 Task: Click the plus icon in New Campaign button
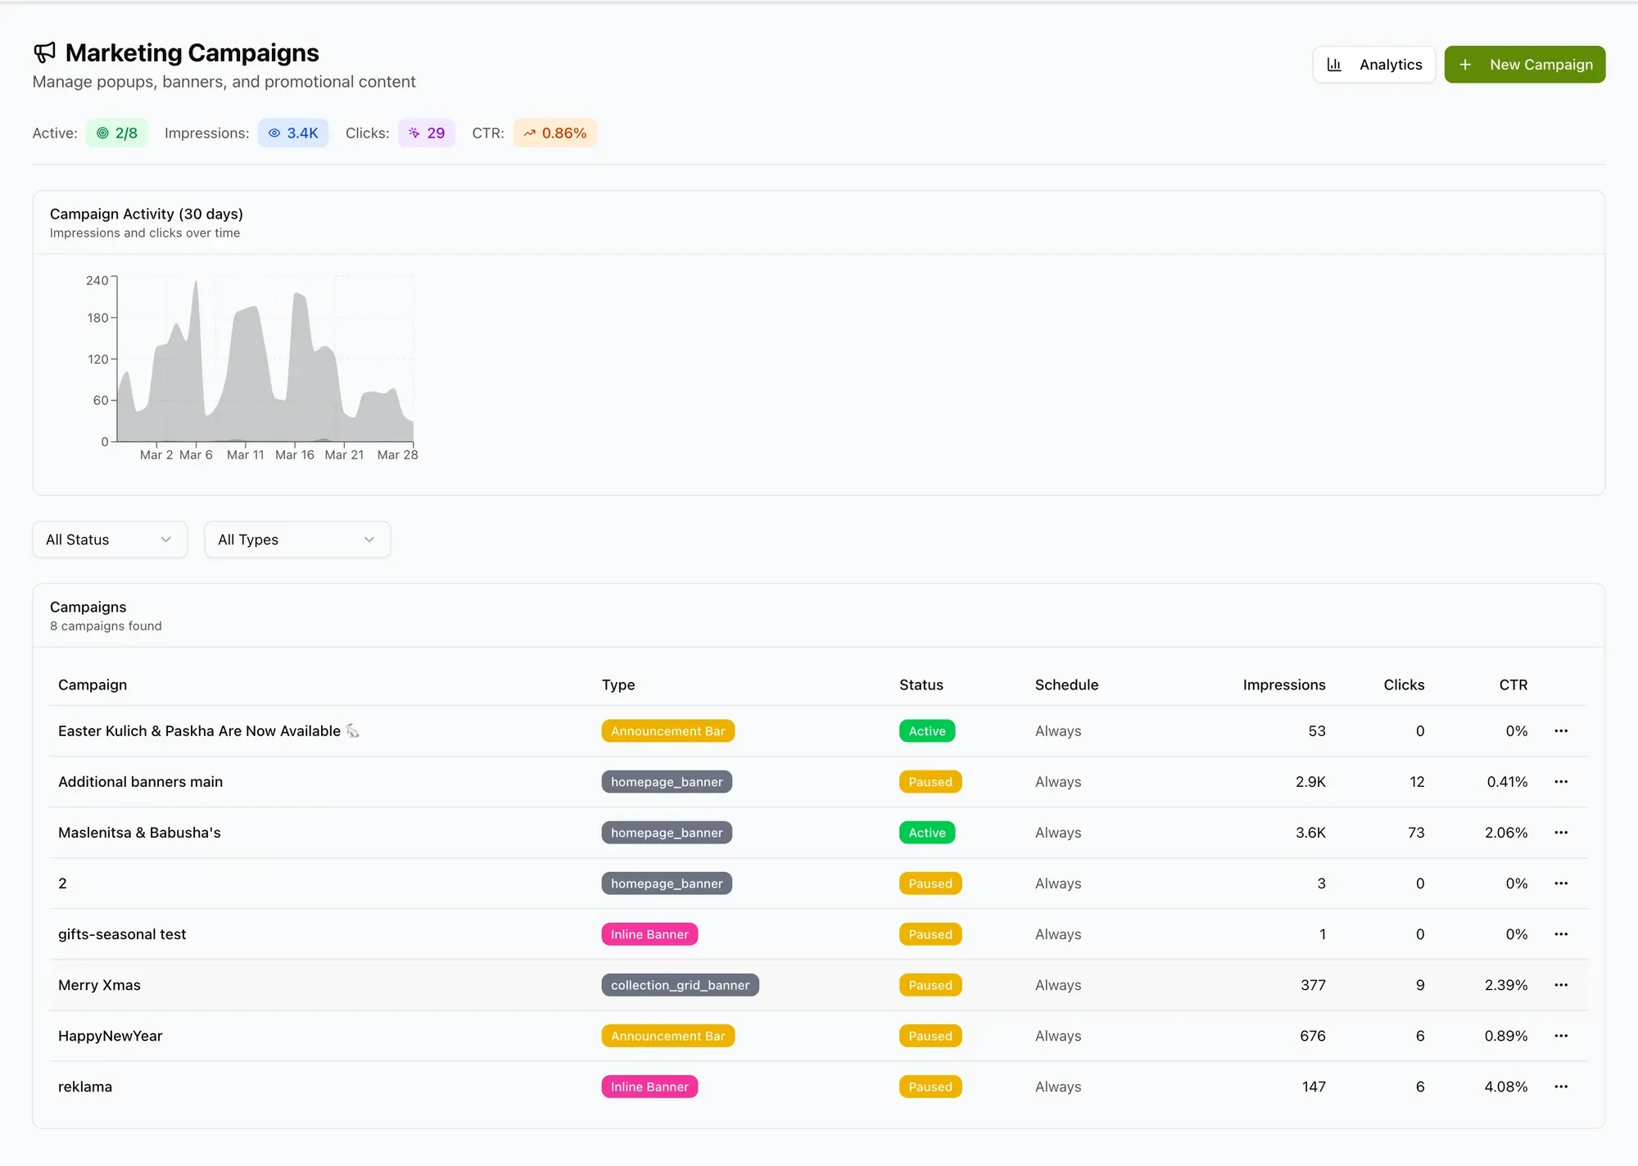point(1465,64)
